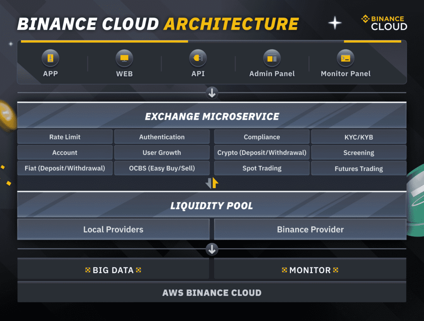The width and height of the screenshot is (424, 321).
Task: Click the Crypto (Deposit/Withdrawal) box
Action: pos(262,152)
